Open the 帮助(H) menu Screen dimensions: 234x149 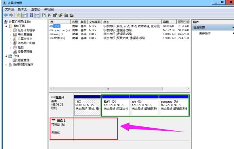pos(49,10)
